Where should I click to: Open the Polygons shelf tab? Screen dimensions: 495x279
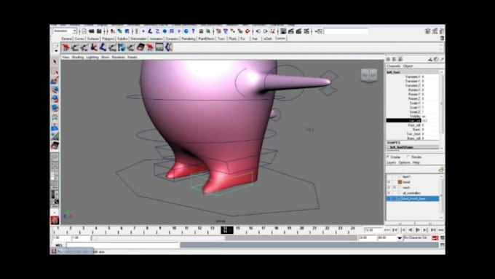pos(108,39)
